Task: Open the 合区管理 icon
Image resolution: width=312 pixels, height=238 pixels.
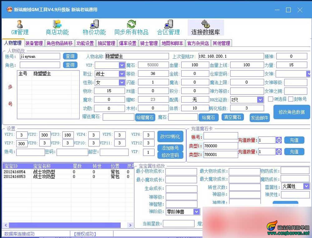Action: point(168,24)
